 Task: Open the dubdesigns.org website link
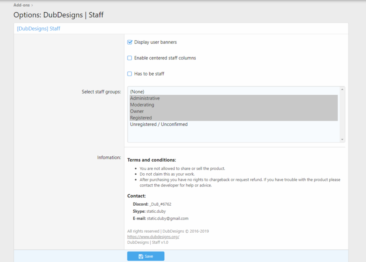point(153,237)
